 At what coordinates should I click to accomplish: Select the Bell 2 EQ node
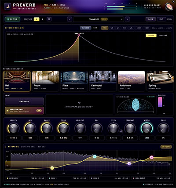pos(129,163)
